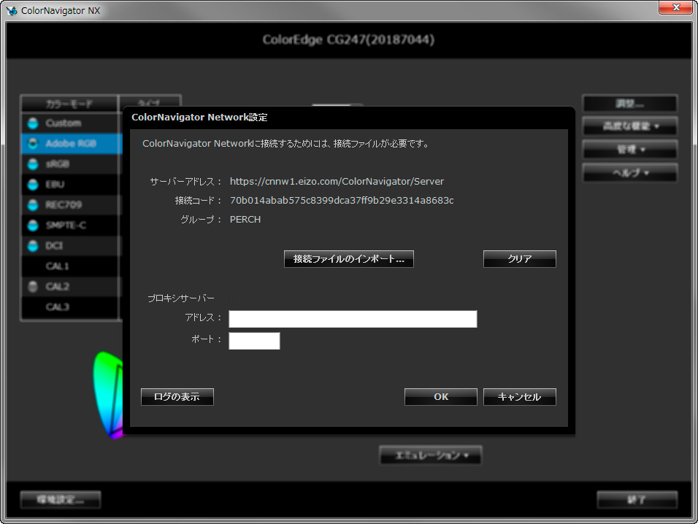Image resolution: width=698 pixels, height=524 pixels.
Task: Click the ログの表示 button
Action: 177,397
